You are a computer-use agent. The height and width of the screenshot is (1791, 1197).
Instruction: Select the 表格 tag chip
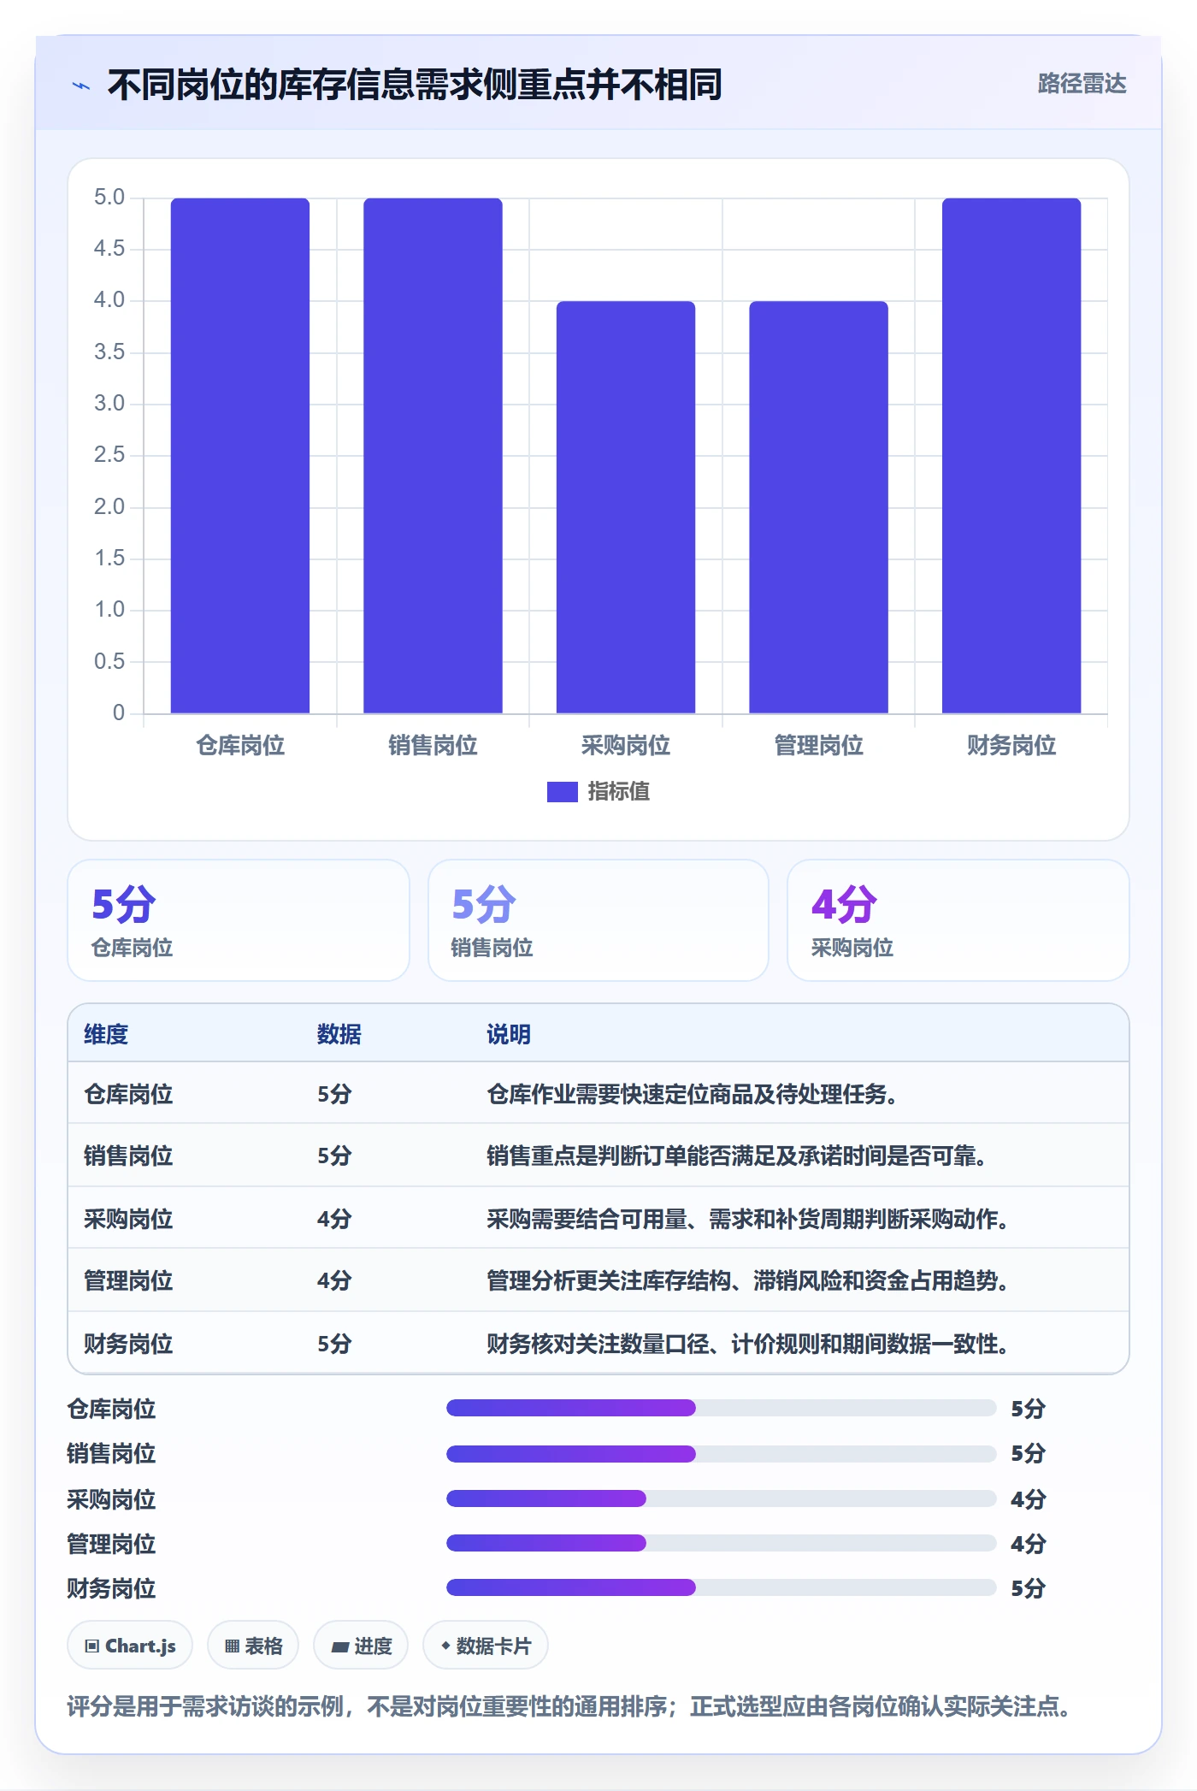click(253, 1646)
